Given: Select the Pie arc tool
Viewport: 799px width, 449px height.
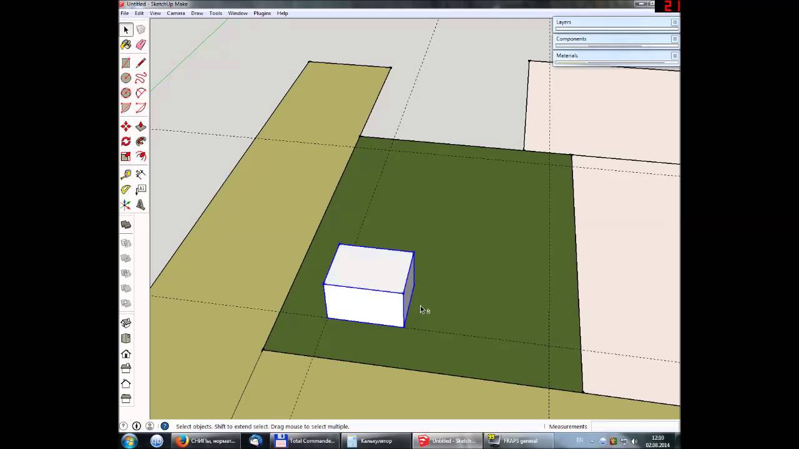Looking at the screenshot, I should pyautogui.click(x=126, y=108).
